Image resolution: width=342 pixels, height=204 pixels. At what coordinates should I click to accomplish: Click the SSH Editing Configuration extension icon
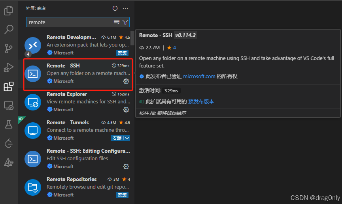[x=33, y=159]
